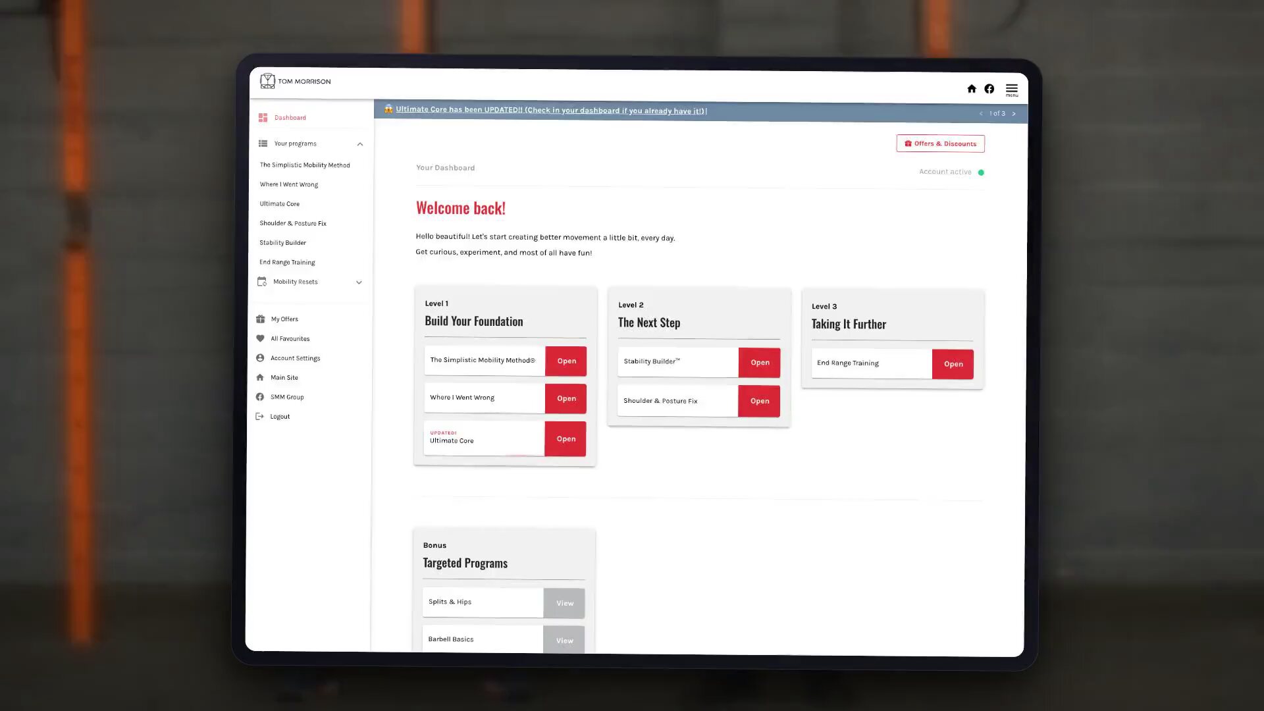1264x711 pixels.
Task: Click the Your programs list icon
Action: [x=263, y=143]
